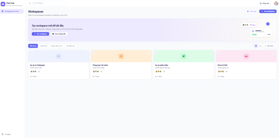
Task: Click board count on Đồ án DTDM card
Action: coord(221,76)
